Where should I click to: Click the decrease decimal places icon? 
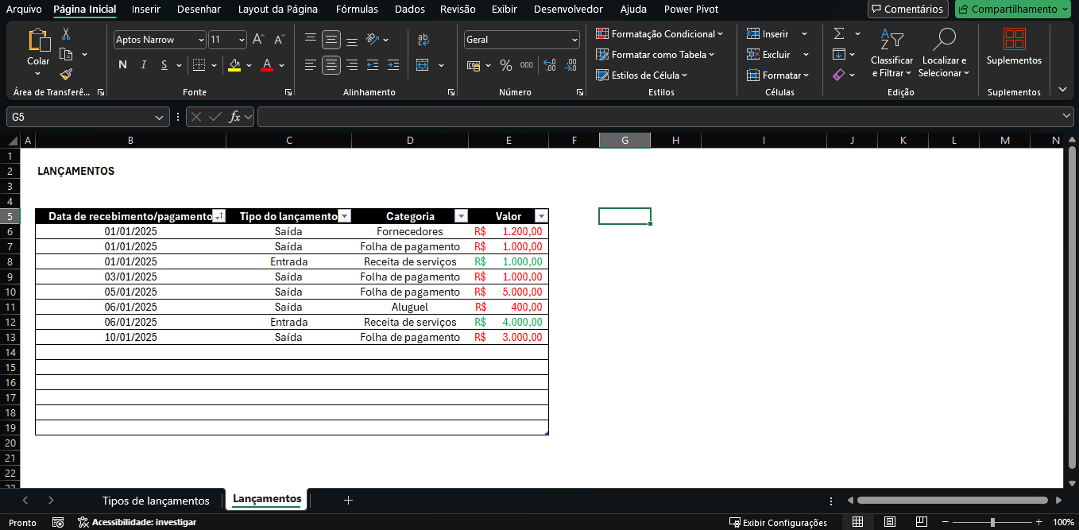[x=571, y=65]
